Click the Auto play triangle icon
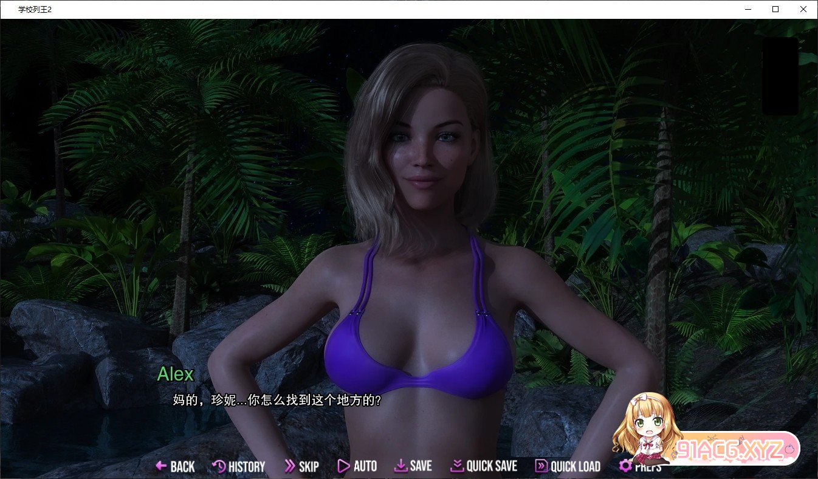Image resolution: width=818 pixels, height=479 pixels. 343,466
